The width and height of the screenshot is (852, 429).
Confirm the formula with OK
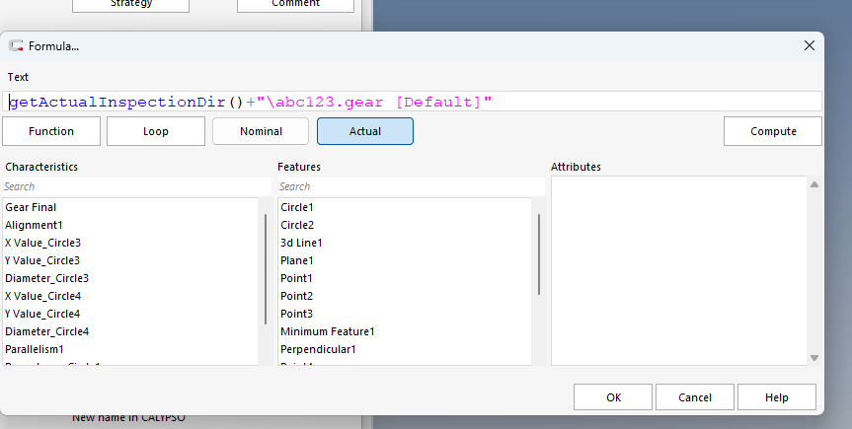click(x=613, y=397)
